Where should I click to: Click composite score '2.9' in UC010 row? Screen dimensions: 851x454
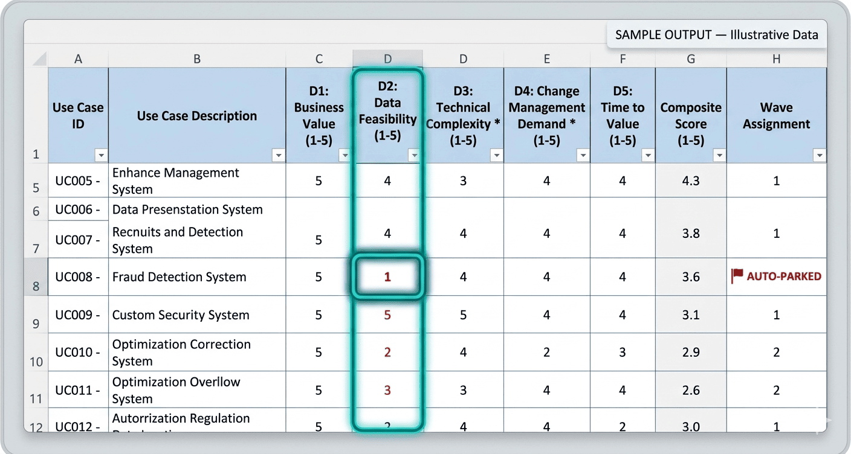coord(691,352)
